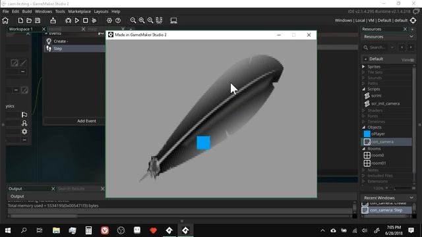Select room01 in resource tree

coord(378,163)
